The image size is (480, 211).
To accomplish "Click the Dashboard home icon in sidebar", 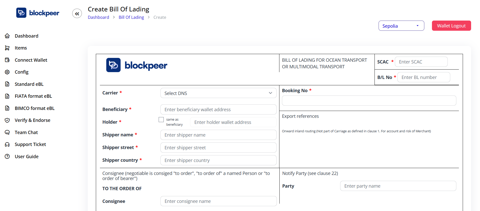I will click(7, 36).
